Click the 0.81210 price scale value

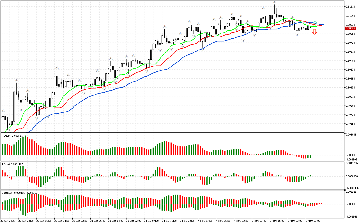point(351,6)
